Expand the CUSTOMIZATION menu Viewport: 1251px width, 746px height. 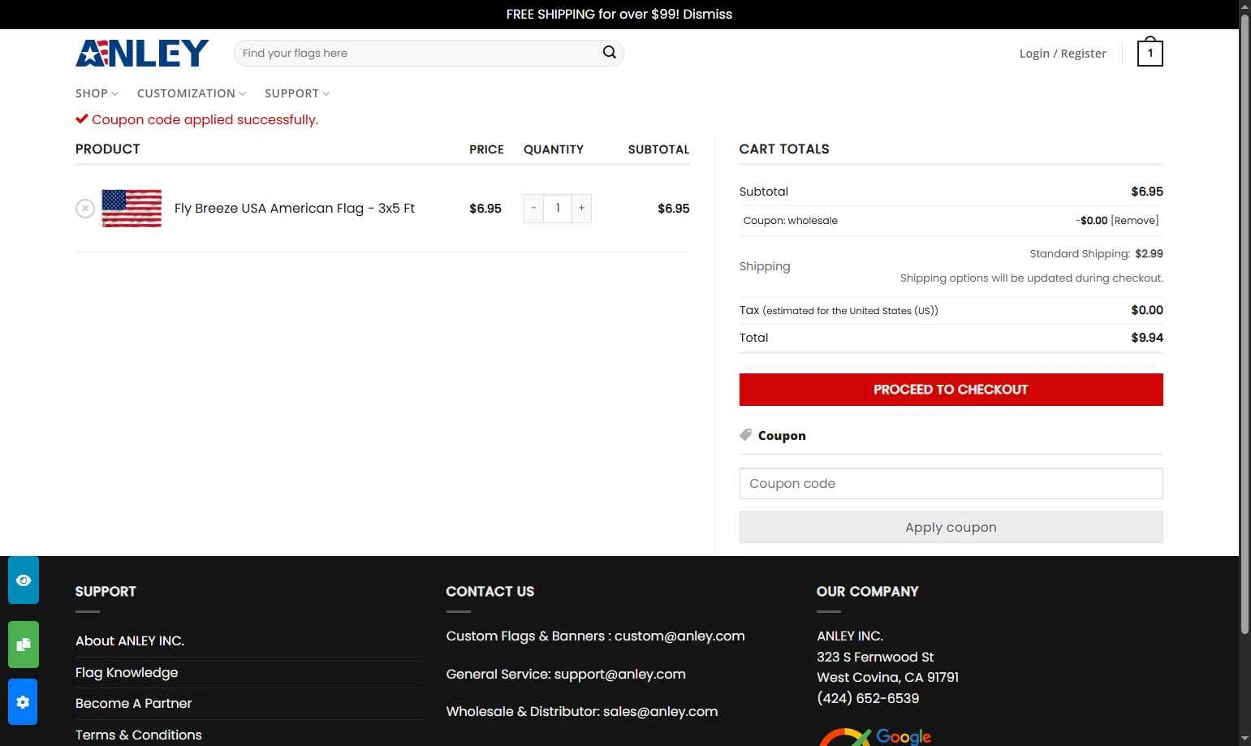[192, 93]
